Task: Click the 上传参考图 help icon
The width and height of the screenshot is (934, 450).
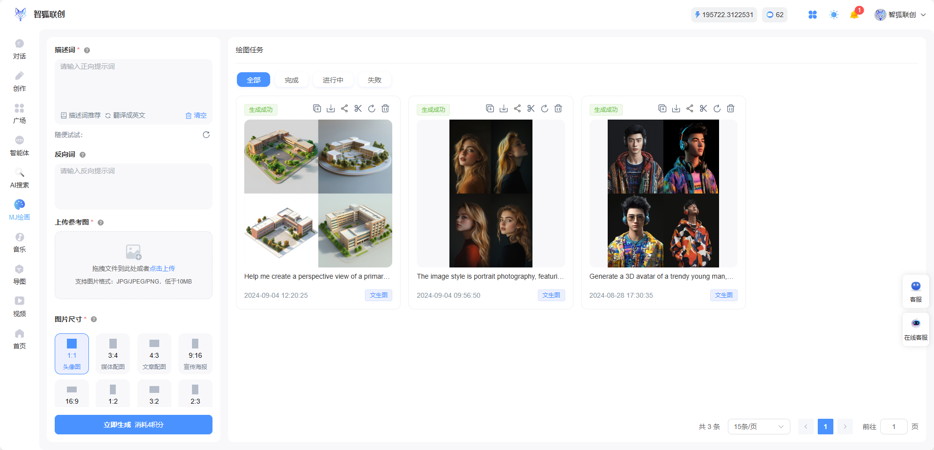Action: 101,223
